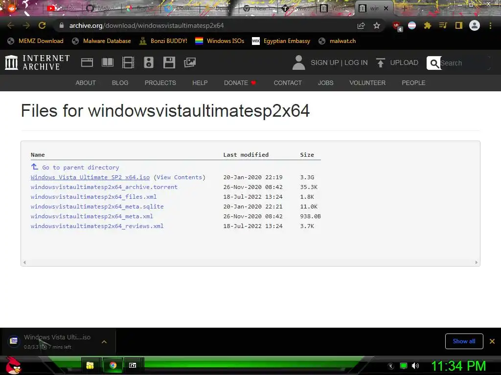This screenshot has width=501, height=375.
Task: Open the CONTACT menu item
Action: tap(288, 83)
